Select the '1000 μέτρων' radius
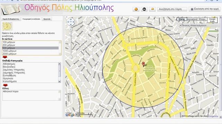The image size is (222, 124). coord(31,51)
